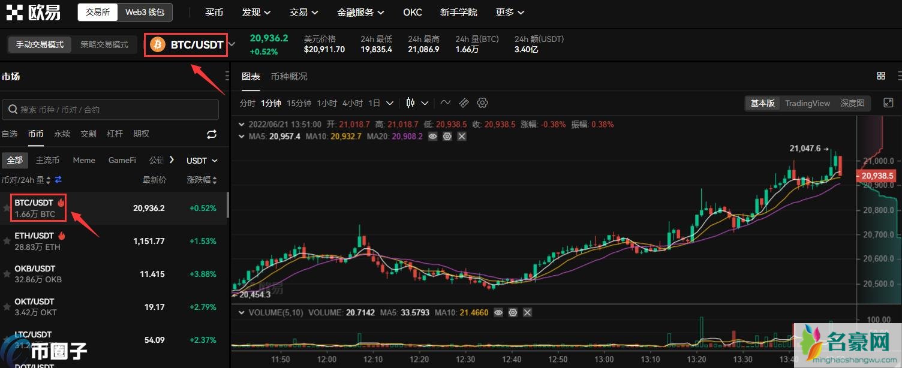Open chart settings gear icon
Image resolution: width=902 pixels, height=368 pixels.
[x=482, y=103]
